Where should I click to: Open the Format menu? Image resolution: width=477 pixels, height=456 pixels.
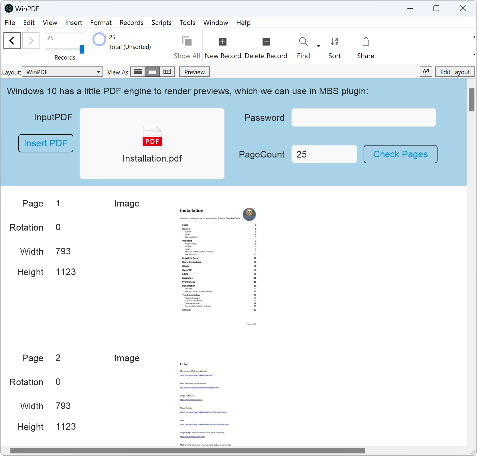click(x=101, y=23)
